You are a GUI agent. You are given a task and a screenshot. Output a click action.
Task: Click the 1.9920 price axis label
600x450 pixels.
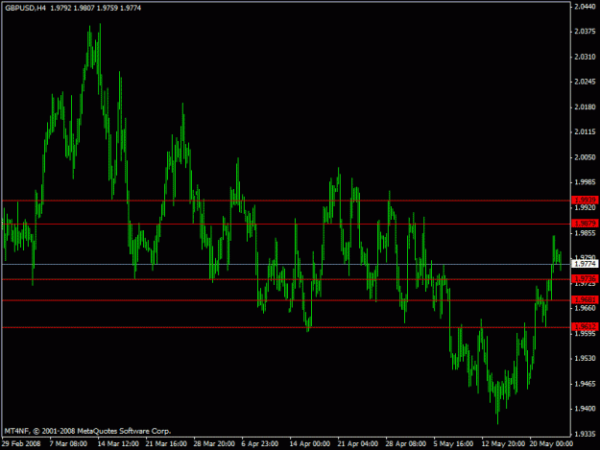click(x=585, y=207)
